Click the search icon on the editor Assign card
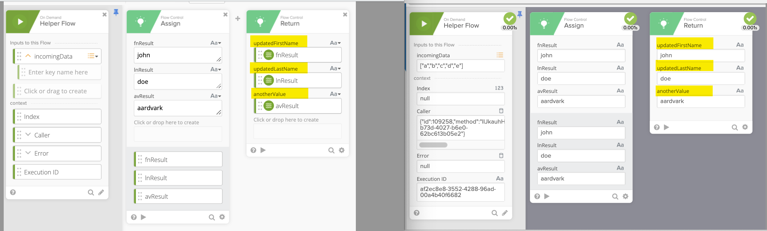The height and width of the screenshot is (231, 767). point(211,217)
